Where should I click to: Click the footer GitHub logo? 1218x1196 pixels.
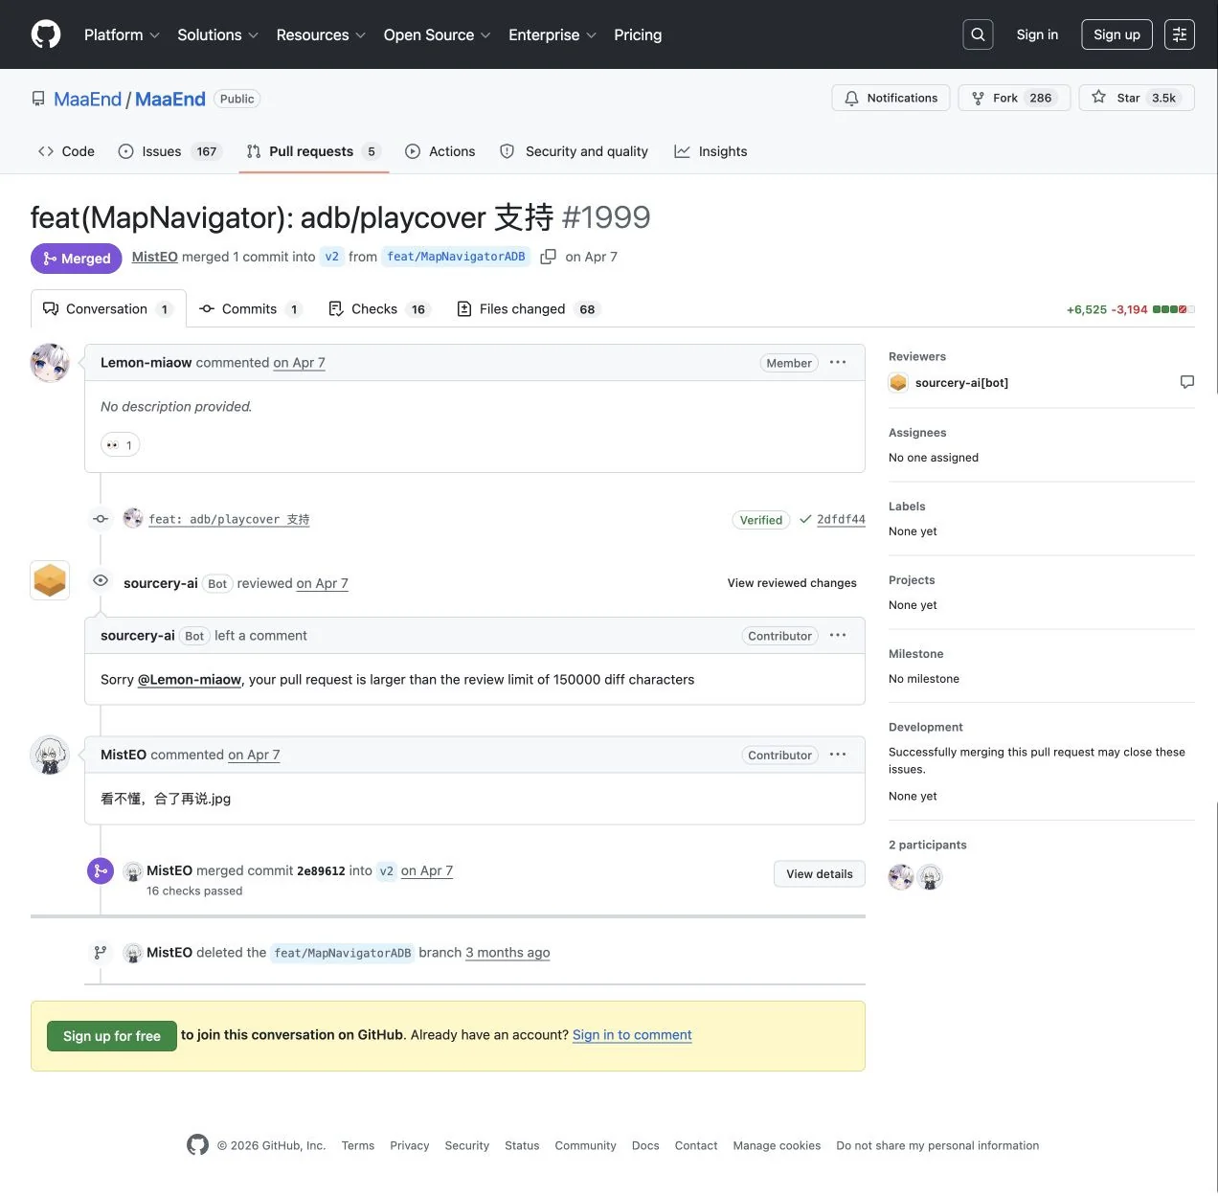point(197,1145)
